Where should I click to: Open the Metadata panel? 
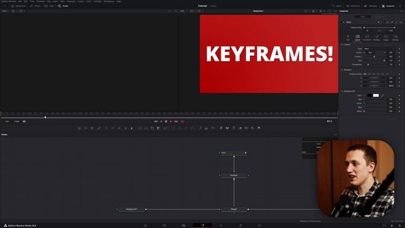[x=371, y=6]
